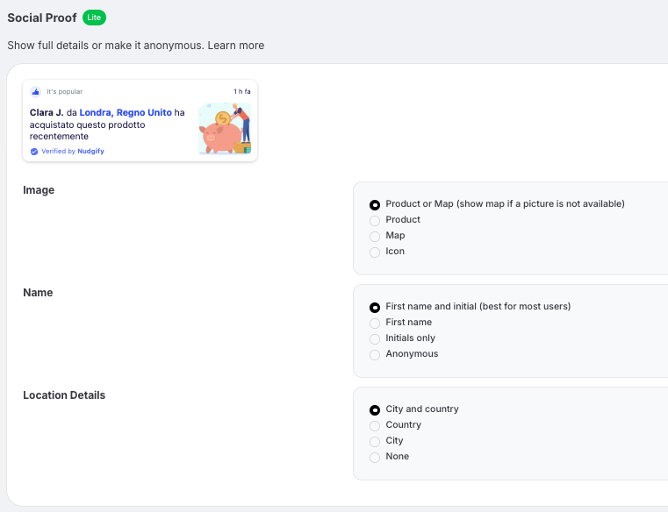Click the piggy bank product image
Image resolution: width=668 pixels, height=512 pixels.
coord(224,128)
